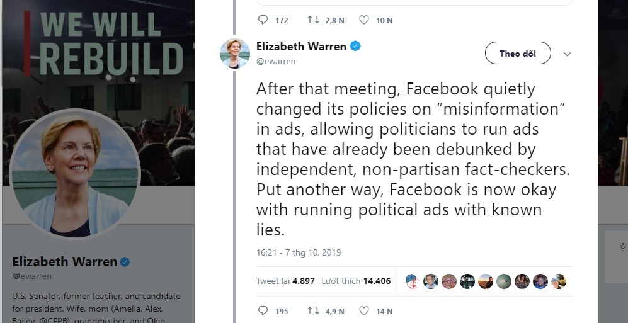Open the Tweet lại 4.897 retweets list

tap(285, 281)
